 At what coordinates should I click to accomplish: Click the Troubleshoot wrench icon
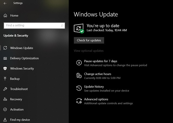[5, 89]
